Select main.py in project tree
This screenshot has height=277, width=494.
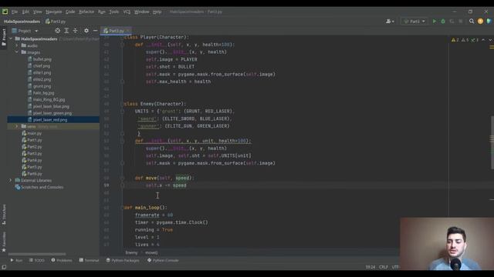click(34, 133)
